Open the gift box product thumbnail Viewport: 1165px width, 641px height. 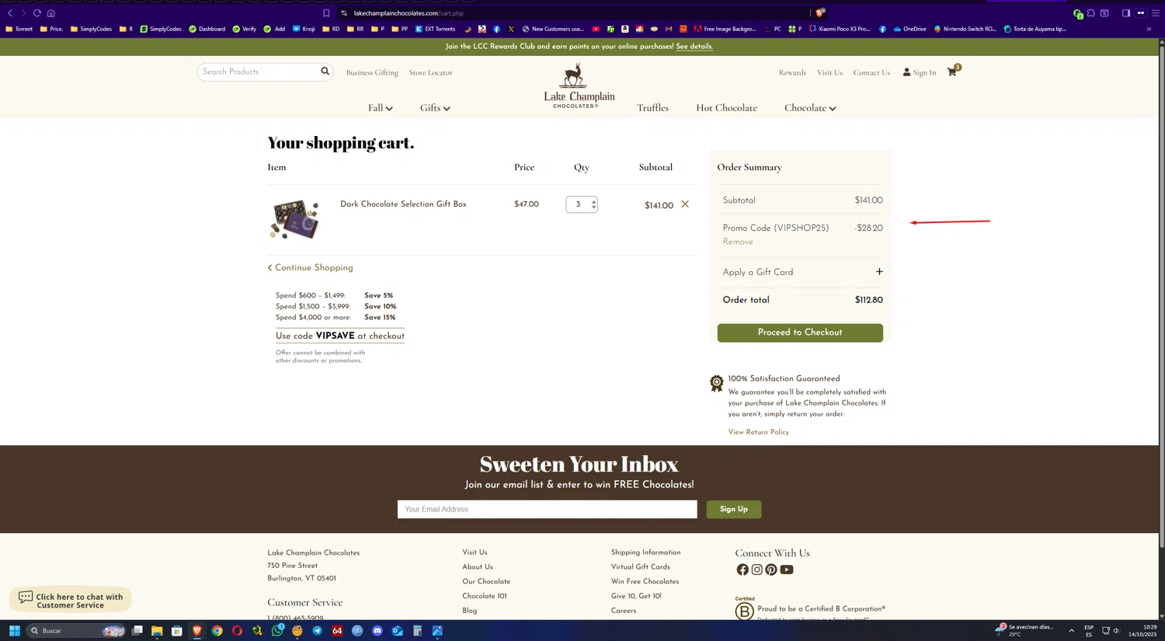(294, 219)
